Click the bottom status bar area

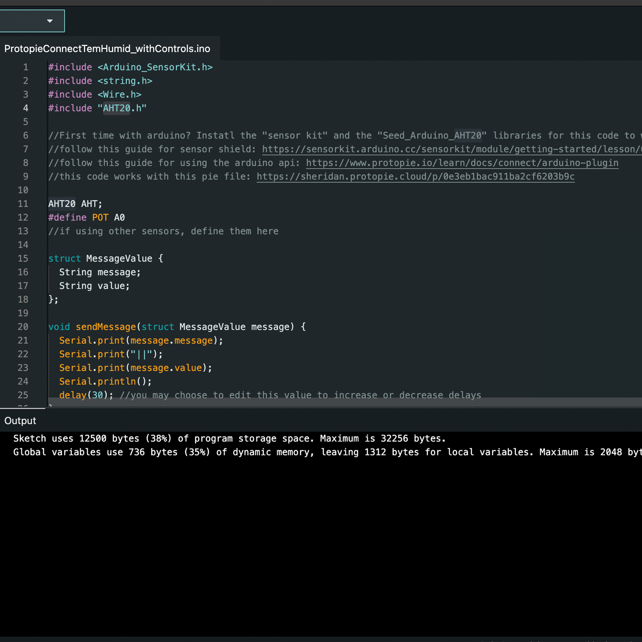click(321, 639)
